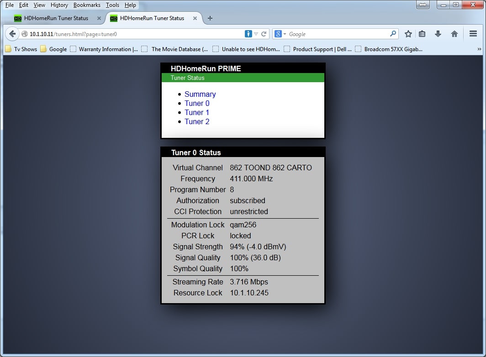This screenshot has height=357, width=486.
Task: Open the Downloads arrow icon
Action: (x=438, y=34)
